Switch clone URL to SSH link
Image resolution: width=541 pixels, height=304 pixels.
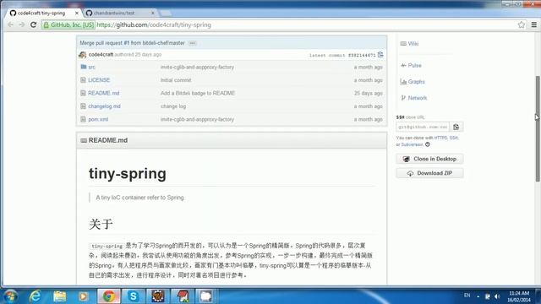click(x=453, y=138)
